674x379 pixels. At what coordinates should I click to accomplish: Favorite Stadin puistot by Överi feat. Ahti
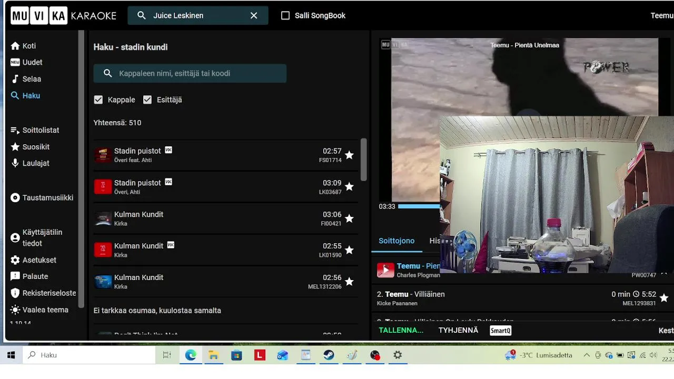pyautogui.click(x=349, y=155)
